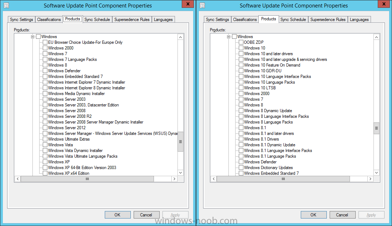
Task: Enable Windows Server 2012 checkbox in left window
Action: [x=45, y=128]
